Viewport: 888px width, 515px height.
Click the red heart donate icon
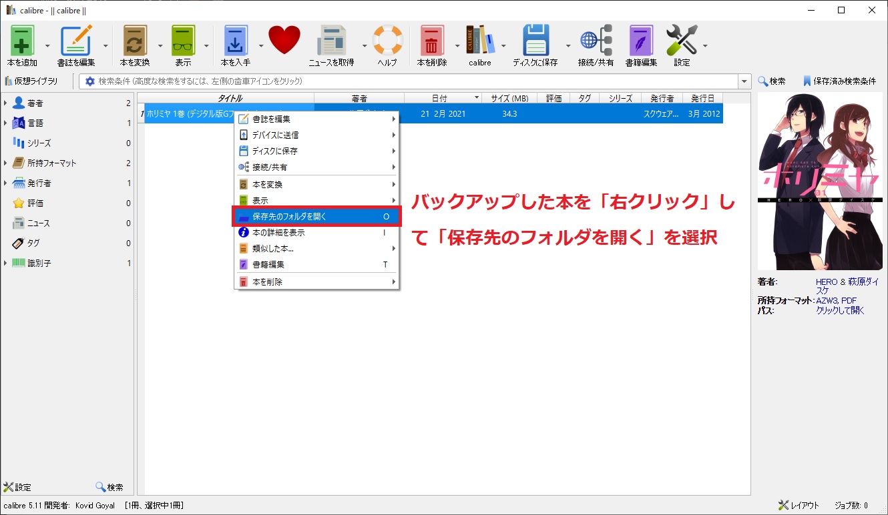284,41
